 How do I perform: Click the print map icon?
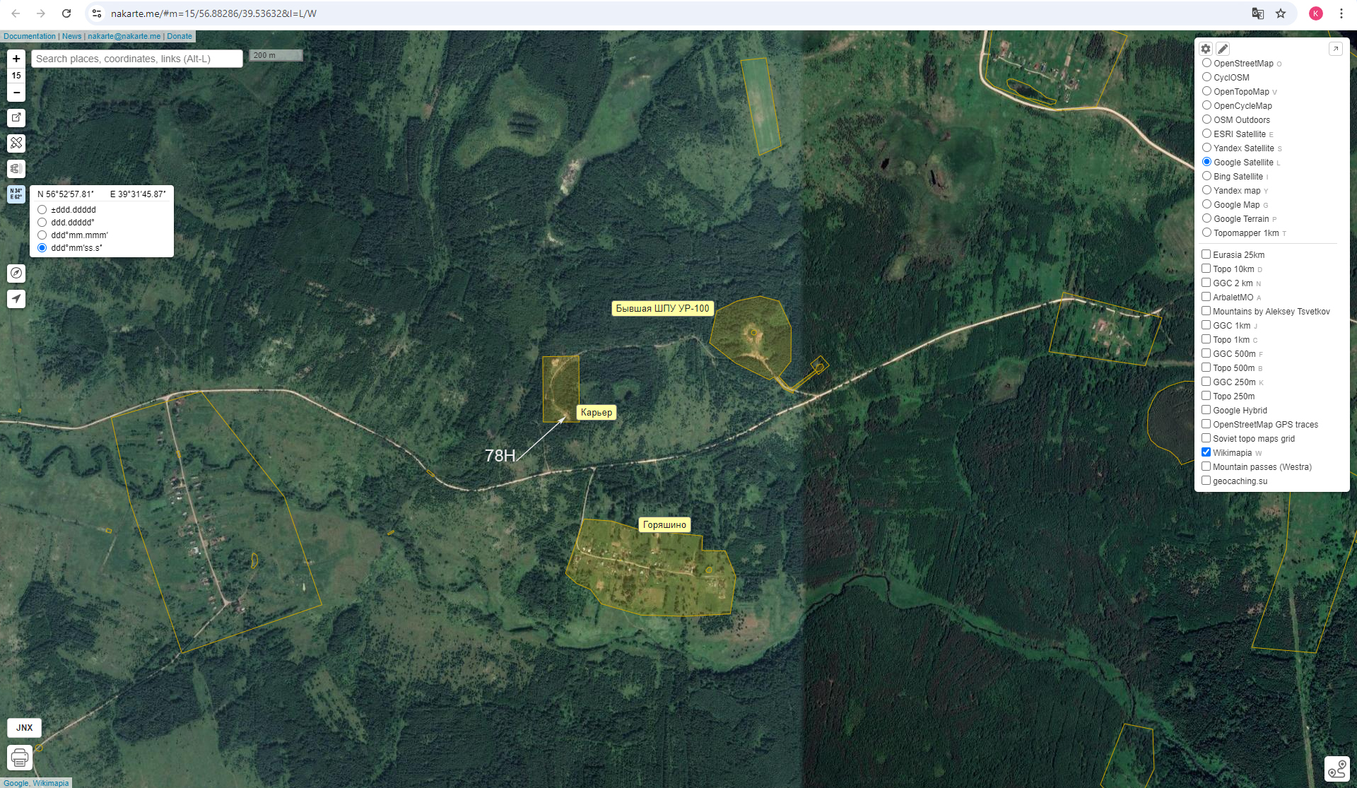20,758
